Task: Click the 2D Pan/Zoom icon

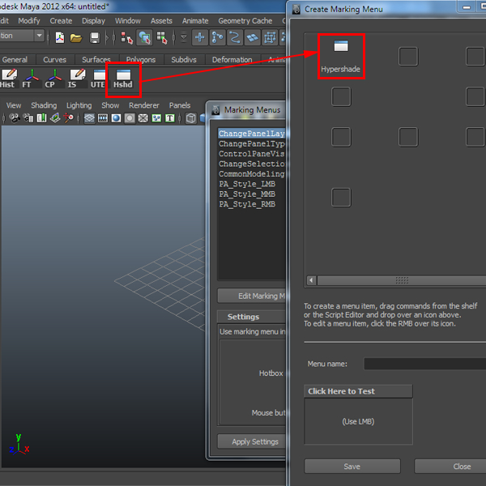Action: click(69, 118)
